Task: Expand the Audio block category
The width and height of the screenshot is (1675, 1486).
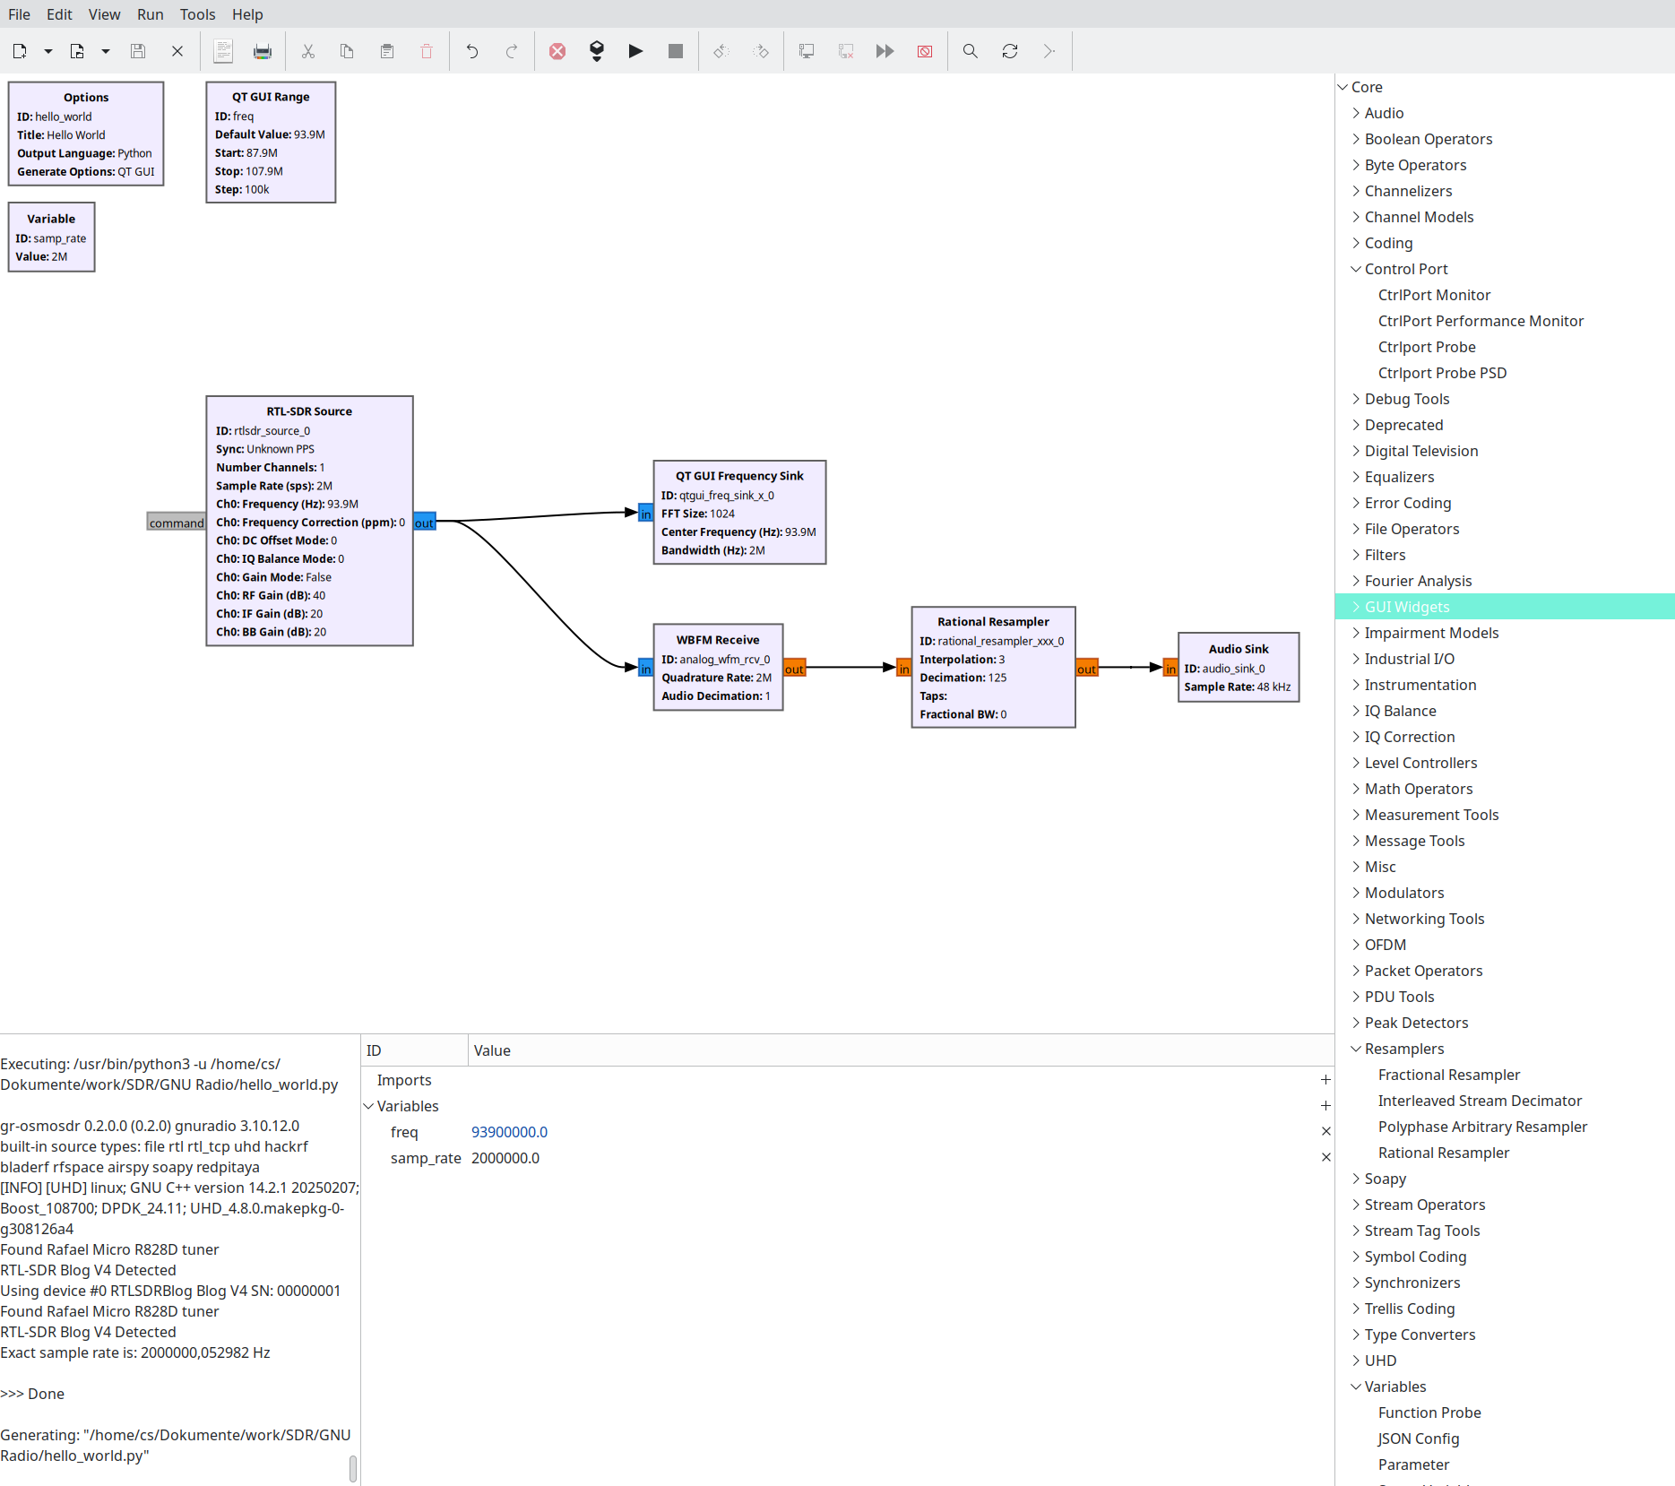Action: (x=1356, y=113)
